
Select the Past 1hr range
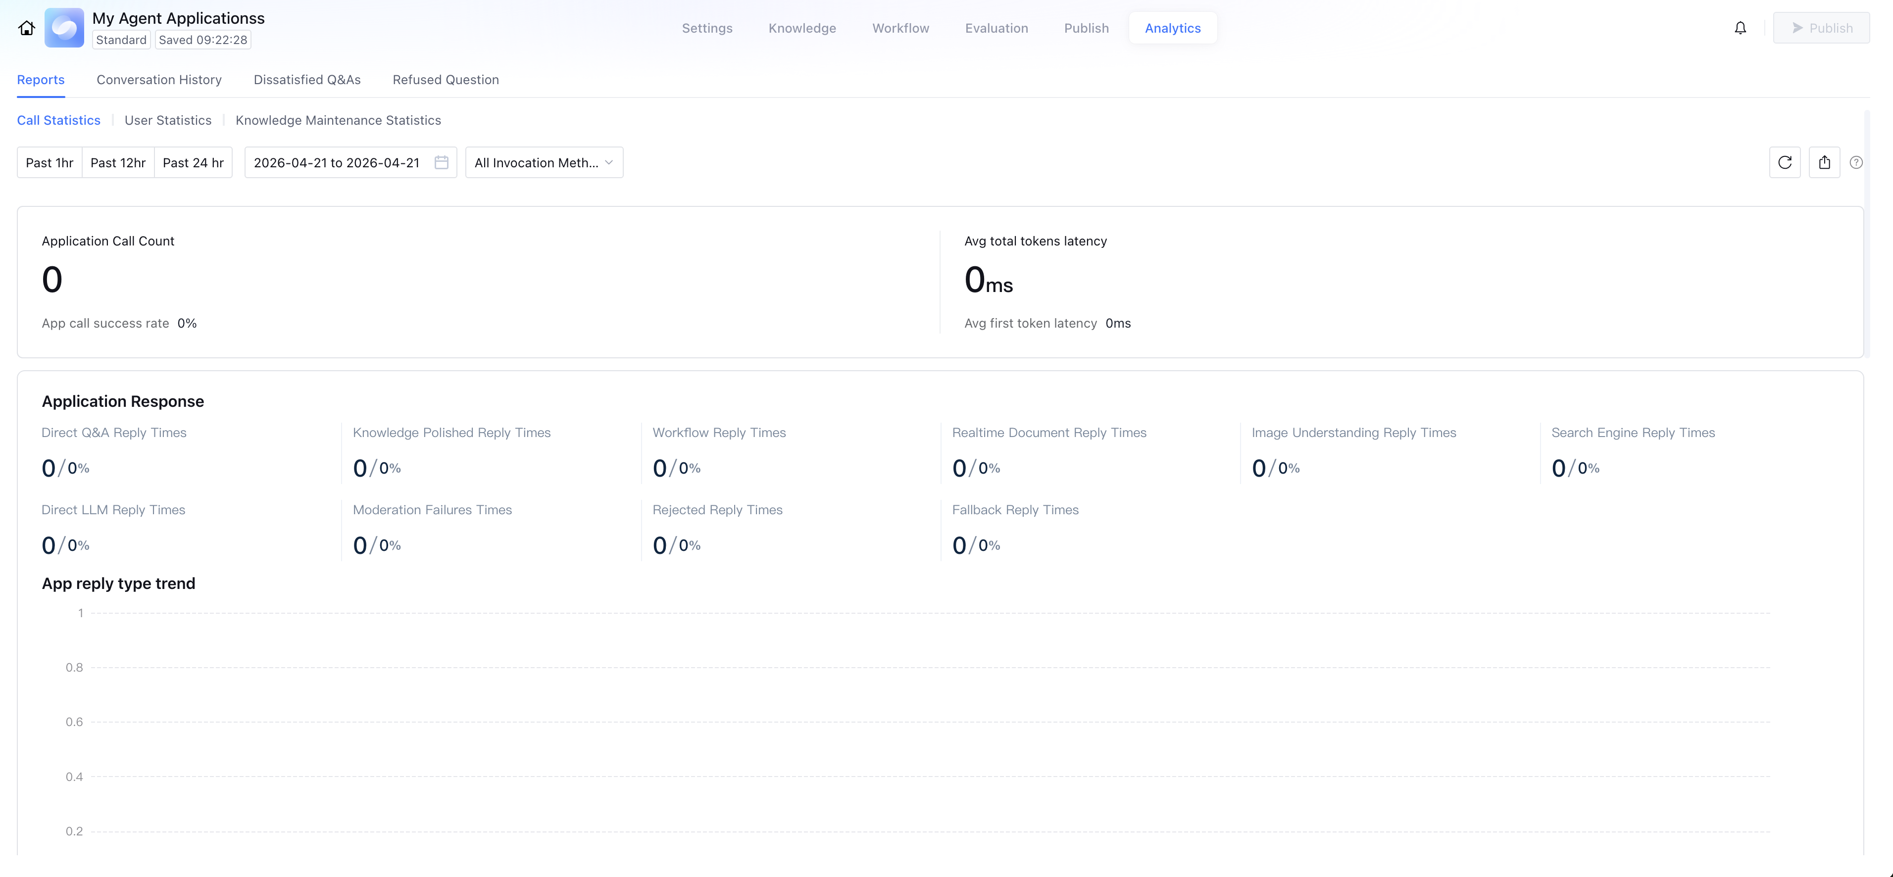click(49, 162)
